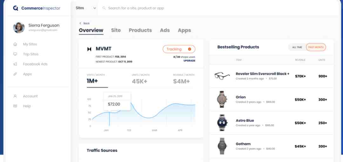
Task: Select the PAST MONTH filter
Action: pos(316,47)
